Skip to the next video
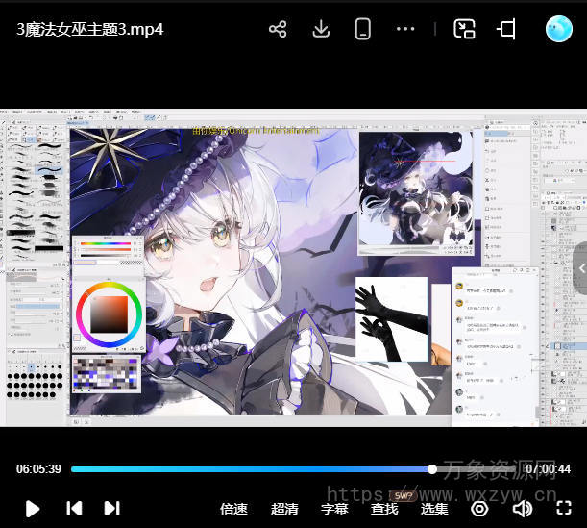Image resolution: width=587 pixels, height=528 pixels. click(111, 509)
